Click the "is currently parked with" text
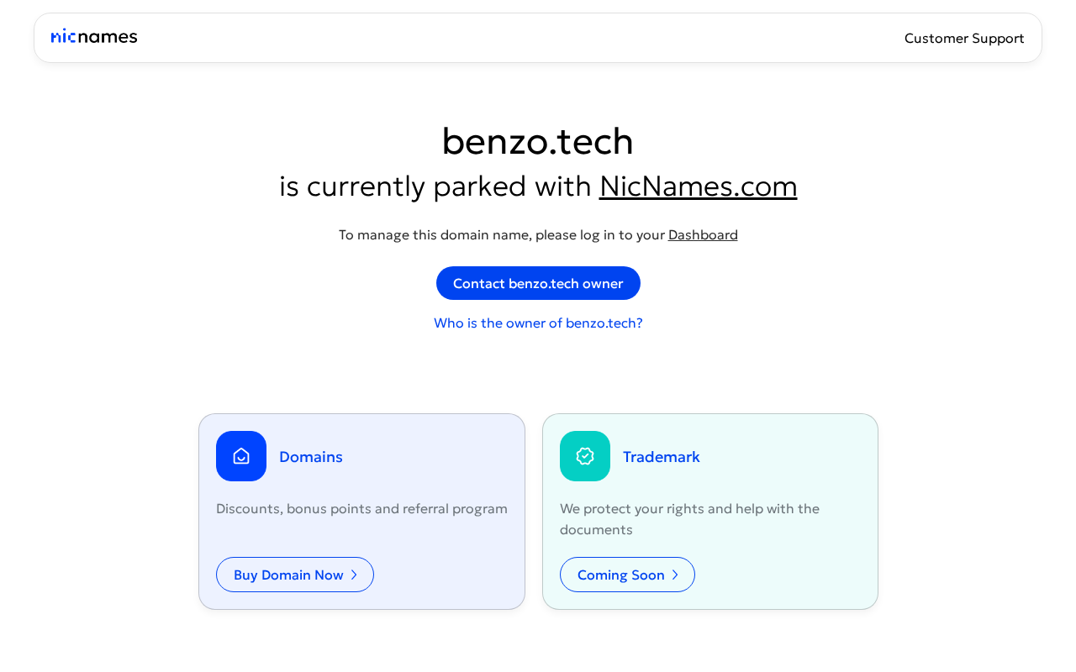Screen dimensions: 1076x672 [x=435, y=186]
